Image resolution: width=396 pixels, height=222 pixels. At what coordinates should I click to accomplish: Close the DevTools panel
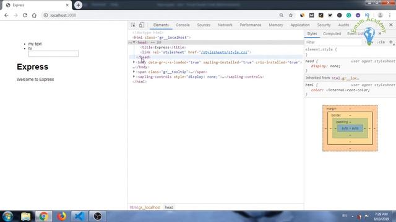(391, 25)
